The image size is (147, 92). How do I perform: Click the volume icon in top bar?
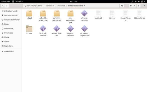click(139, 1)
